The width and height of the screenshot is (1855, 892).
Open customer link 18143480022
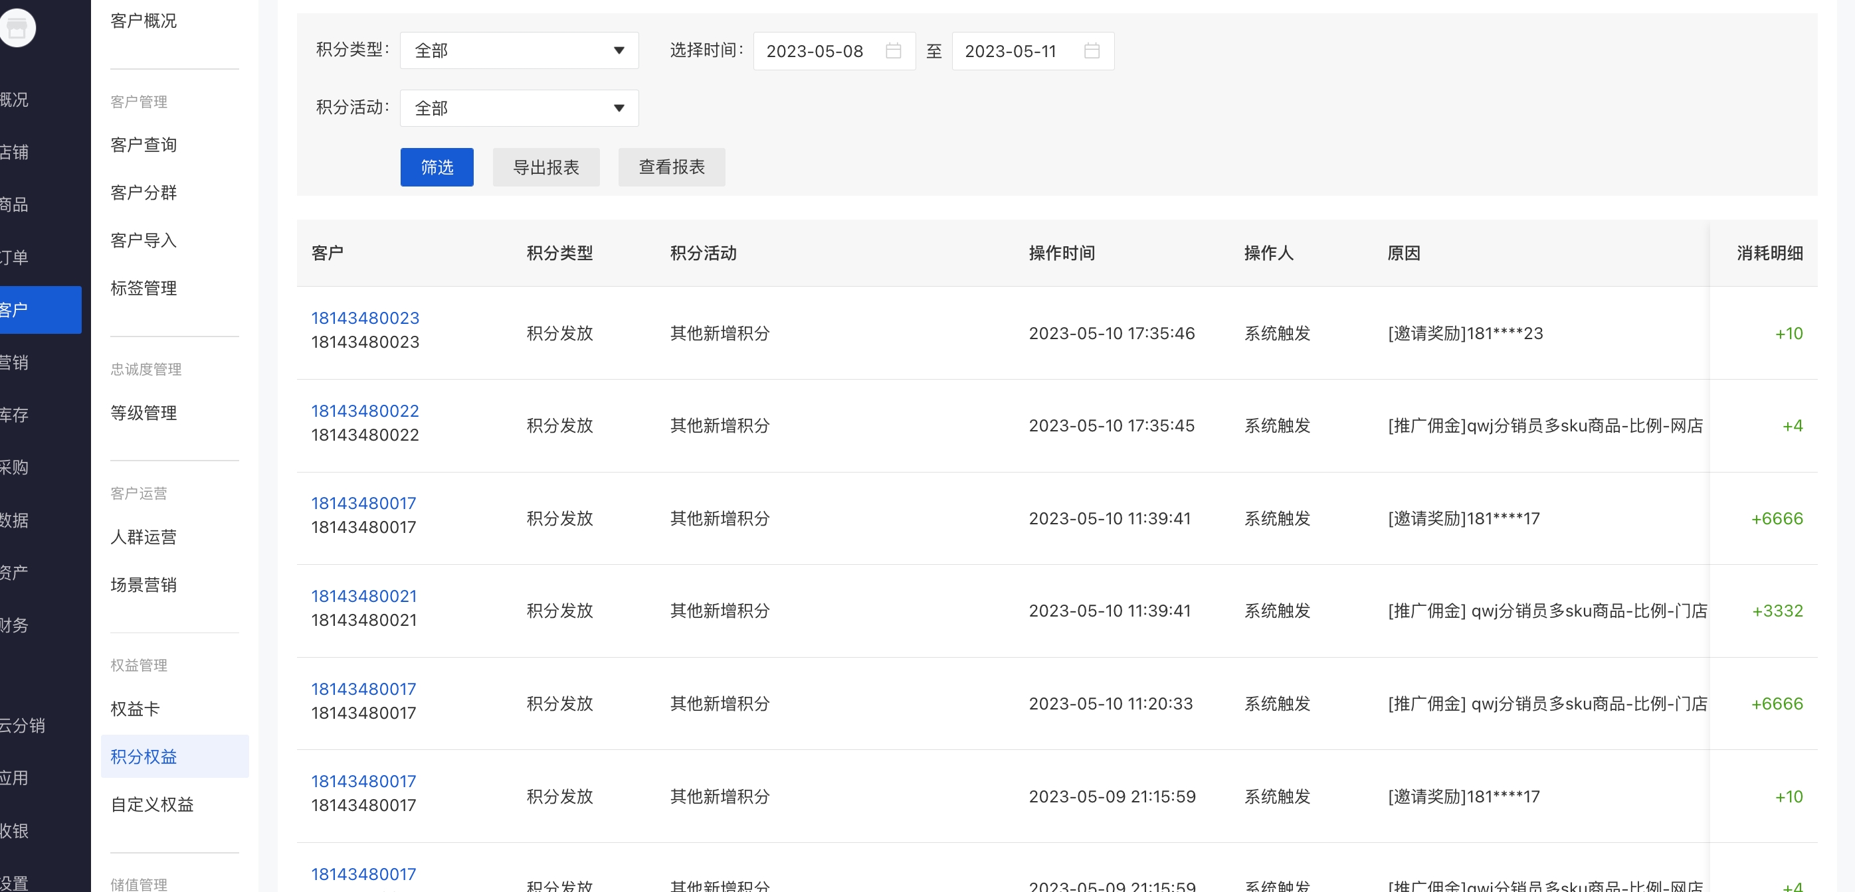(x=365, y=411)
